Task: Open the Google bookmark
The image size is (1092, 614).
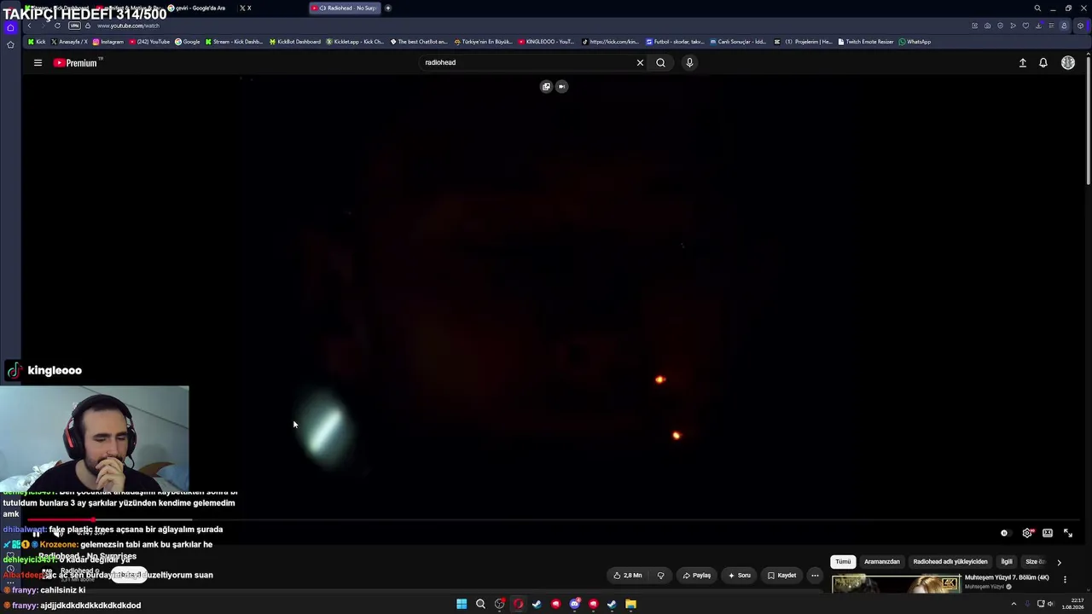Action: point(188,42)
